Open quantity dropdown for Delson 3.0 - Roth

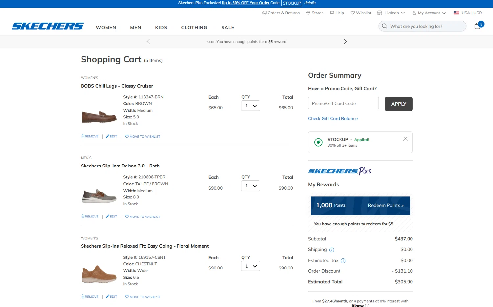pos(250,186)
